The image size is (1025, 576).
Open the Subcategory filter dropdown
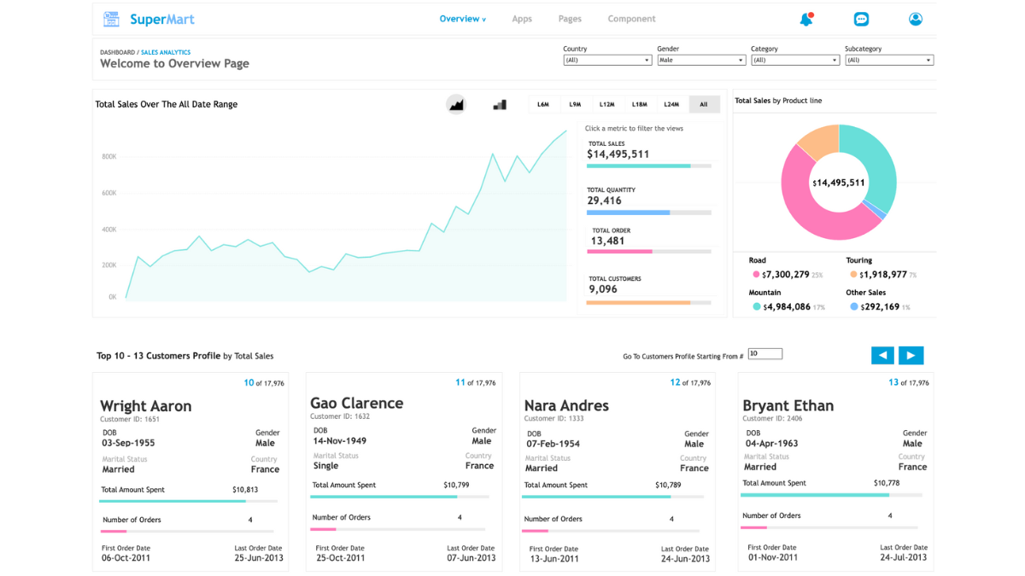pyautogui.click(x=889, y=61)
